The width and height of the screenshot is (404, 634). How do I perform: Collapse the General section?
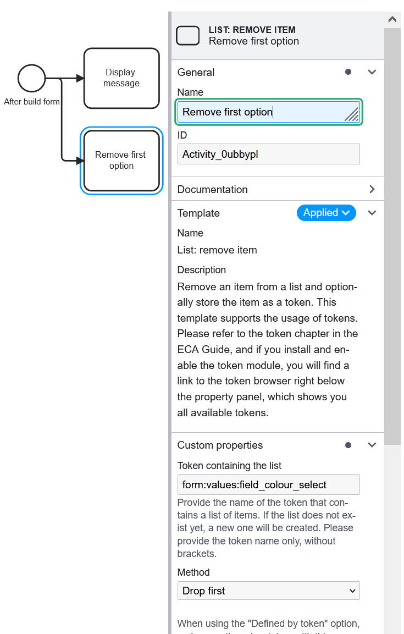click(x=372, y=72)
